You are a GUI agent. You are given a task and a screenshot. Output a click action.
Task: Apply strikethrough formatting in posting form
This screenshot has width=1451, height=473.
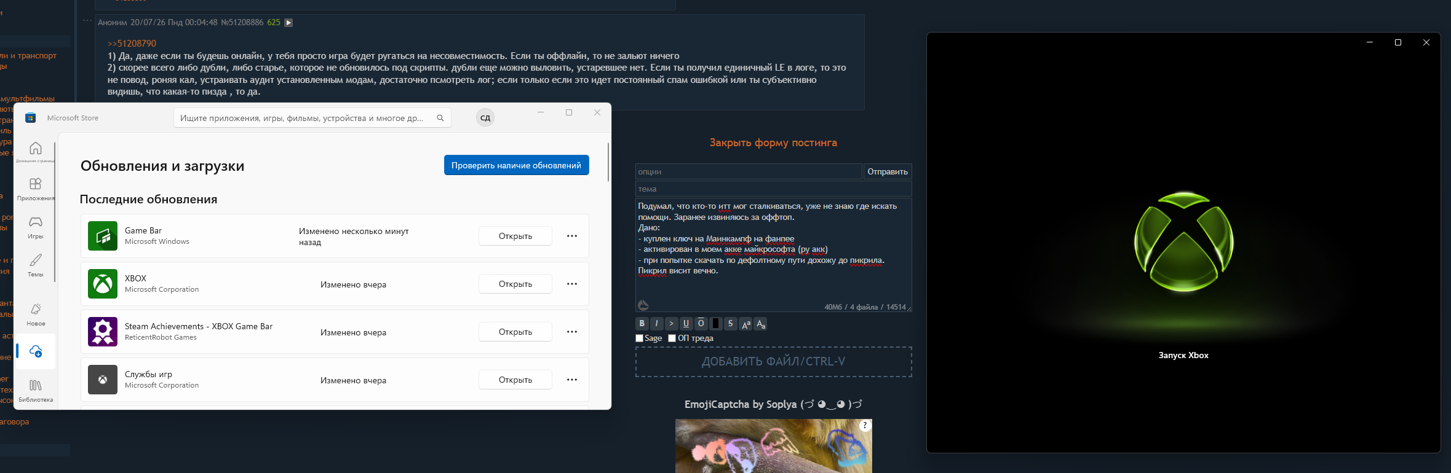click(x=730, y=324)
